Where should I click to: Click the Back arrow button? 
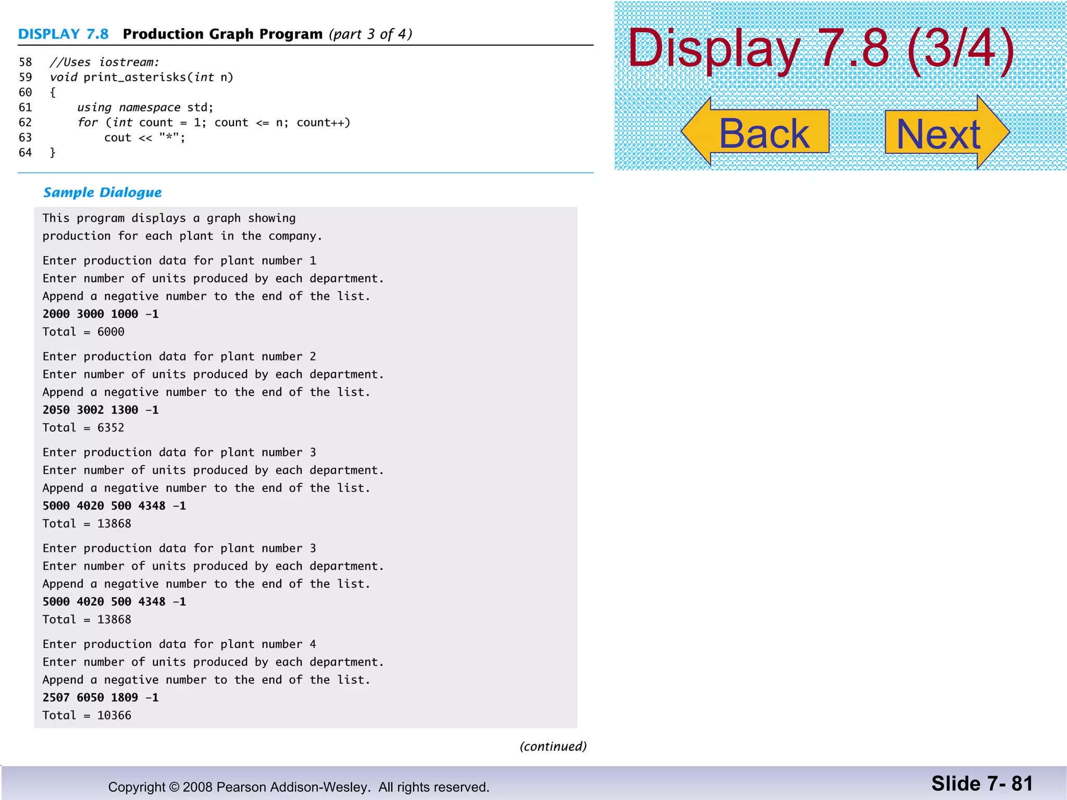tap(755, 132)
